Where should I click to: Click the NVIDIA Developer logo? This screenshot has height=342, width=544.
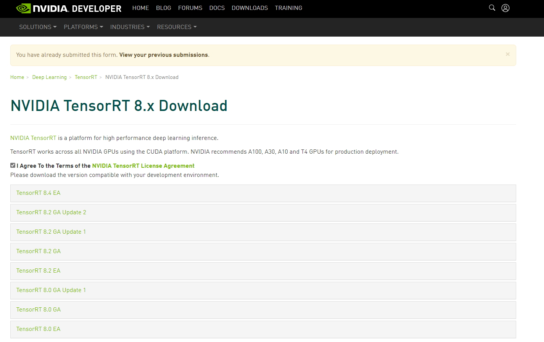click(x=69, y=8)
